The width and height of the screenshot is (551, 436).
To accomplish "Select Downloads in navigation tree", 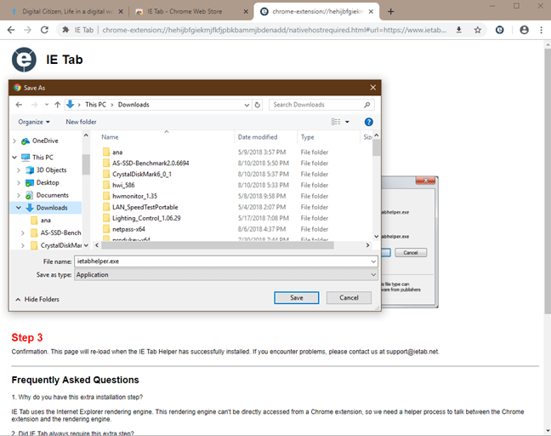I will pos(52,208).
